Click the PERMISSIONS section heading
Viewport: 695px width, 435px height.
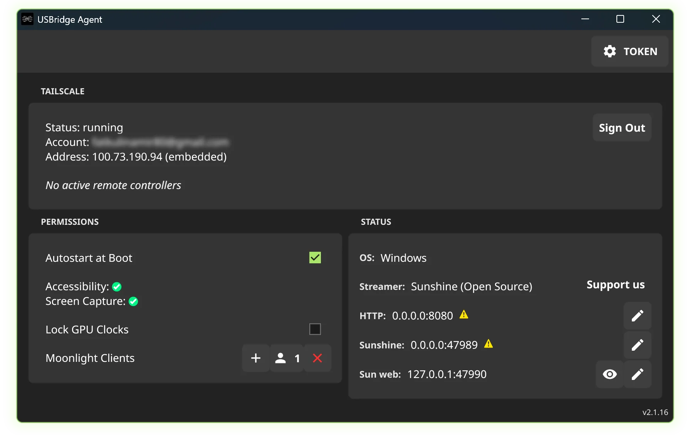[x=70, y=222]
